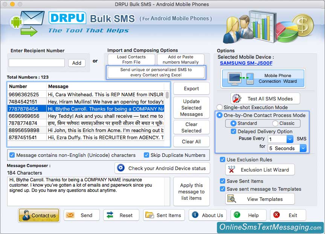Image resolution: width=325 pixels, height=234 pixels.
Task: Toggle Save Sent Items checkbox
Action: (x=223, y=181)
